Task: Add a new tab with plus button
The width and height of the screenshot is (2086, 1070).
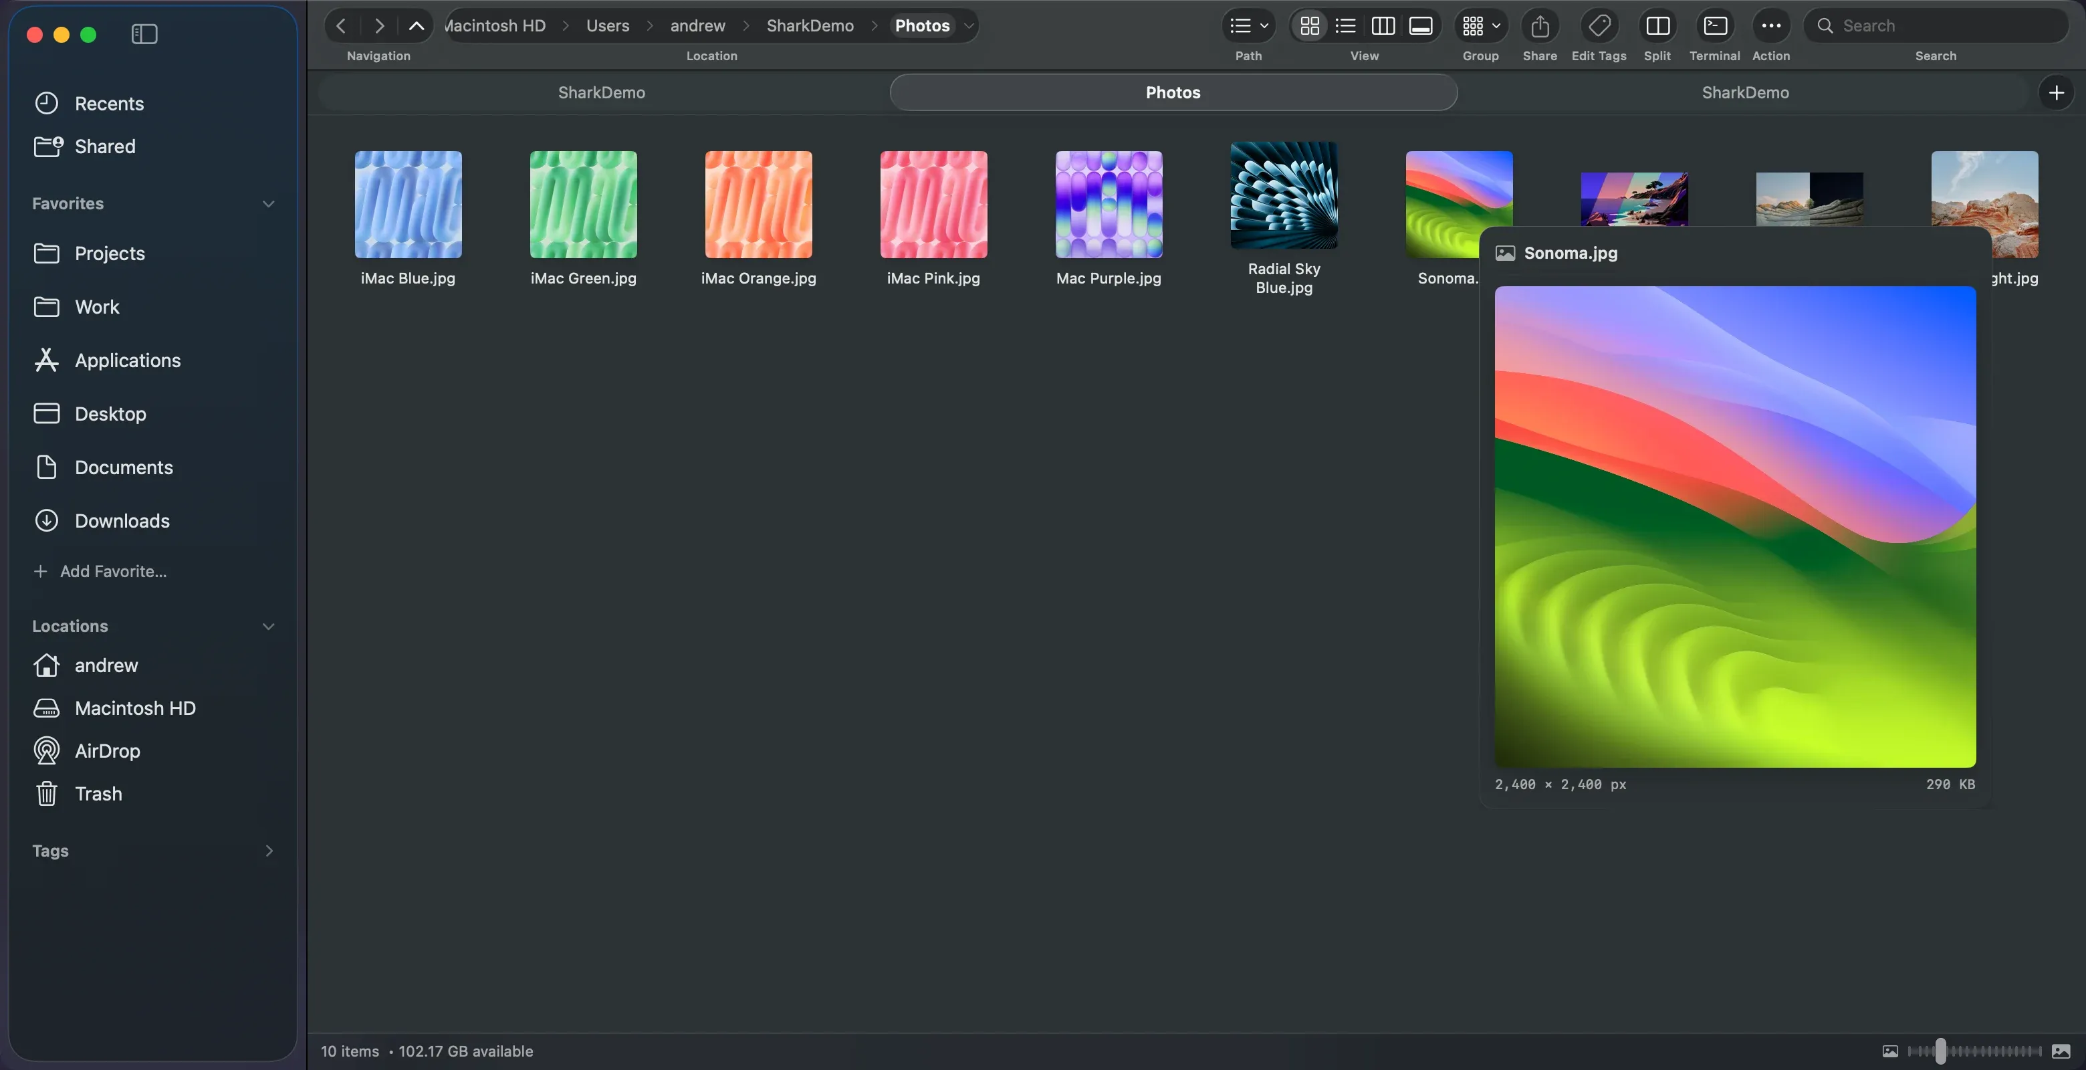Action: pyautogui.click(x=2056, y=92)
